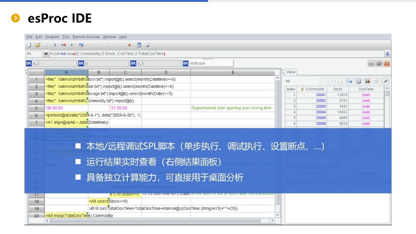Click the grid's vertical scrollbar up arrow
Image resolution: width=416 pixels, height=234 pixels.
(x=278, y=78)
